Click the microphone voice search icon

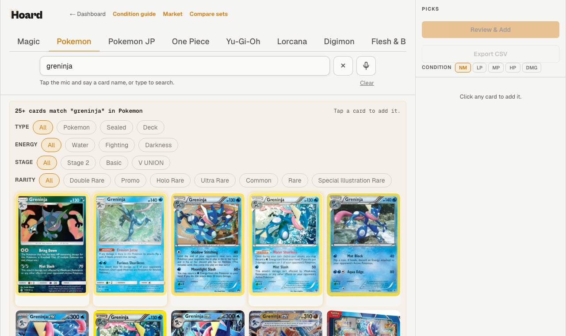366,66
